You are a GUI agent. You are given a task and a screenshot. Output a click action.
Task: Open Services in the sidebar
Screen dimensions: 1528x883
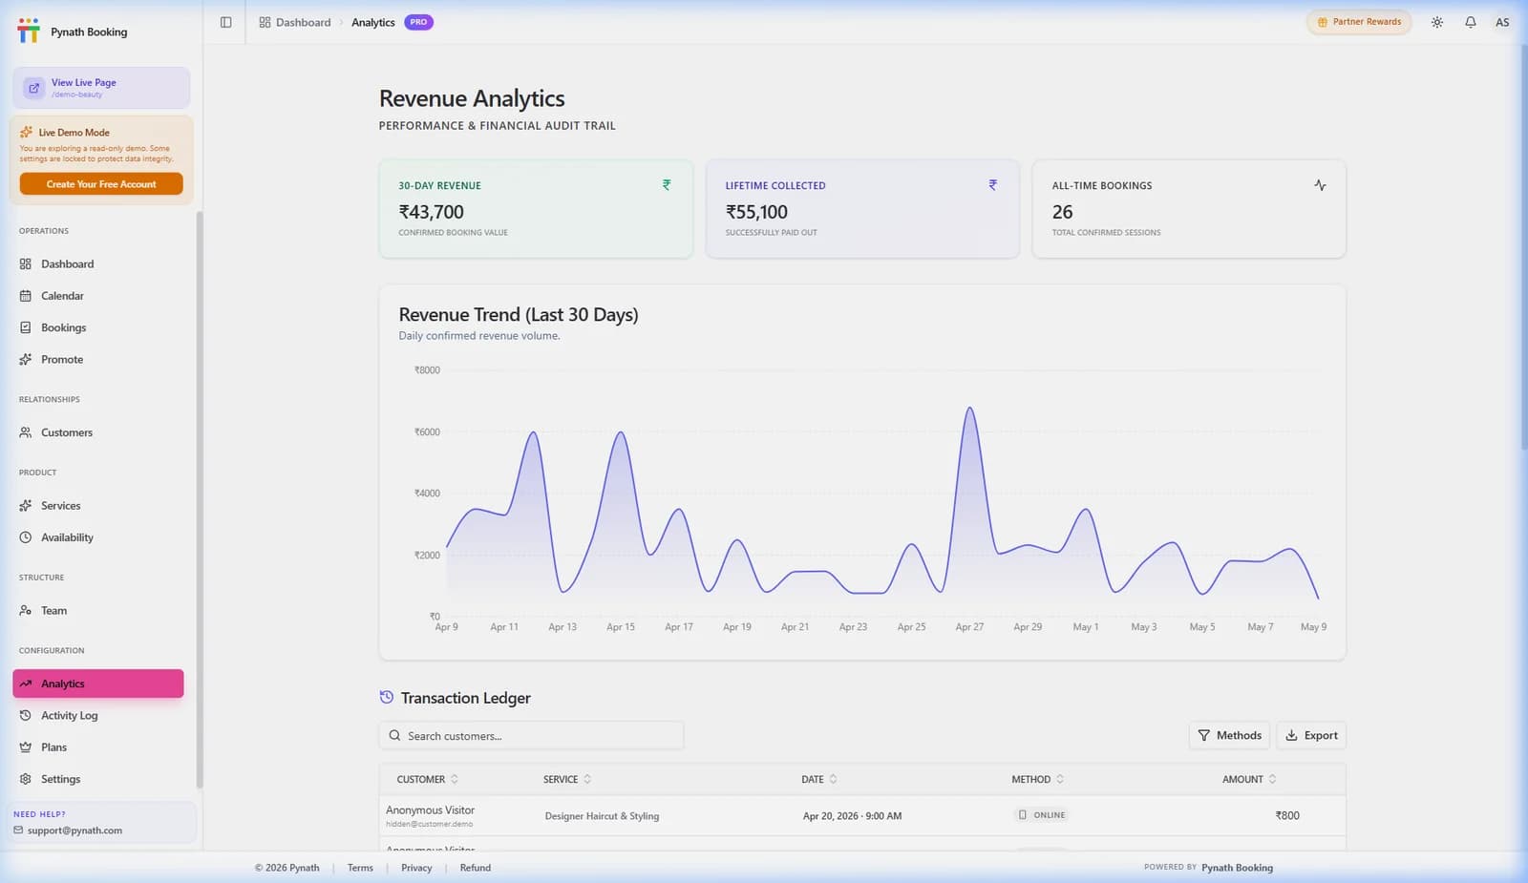pos(97,506)
